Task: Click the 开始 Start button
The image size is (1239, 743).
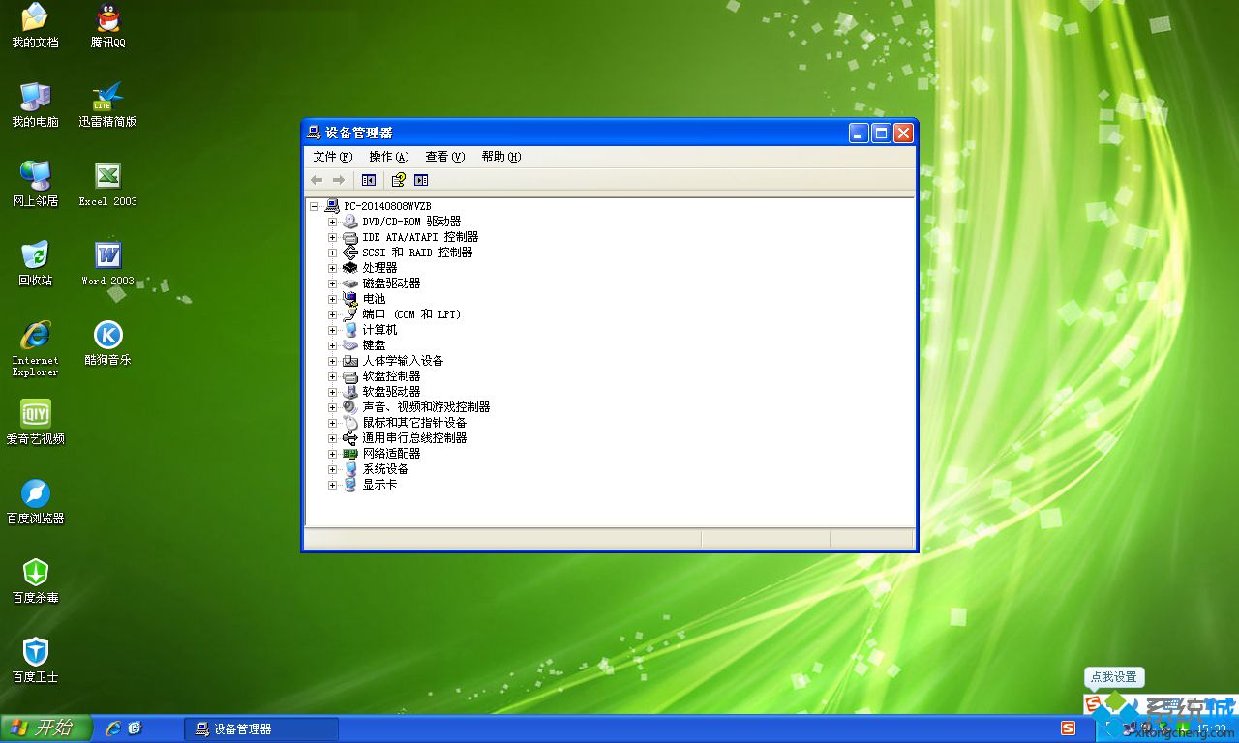Action: (45, 728)
